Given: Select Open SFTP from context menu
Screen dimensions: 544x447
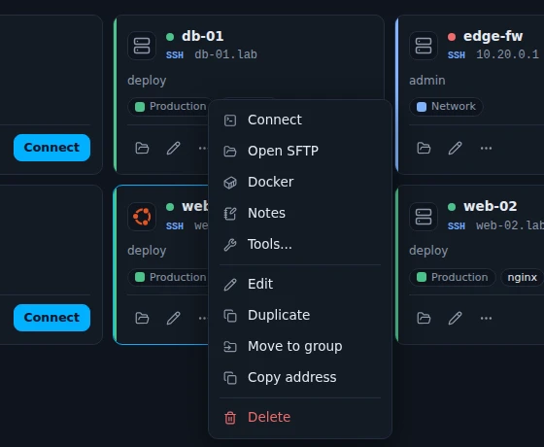Looking at the screenshot, I should [300, 151].
